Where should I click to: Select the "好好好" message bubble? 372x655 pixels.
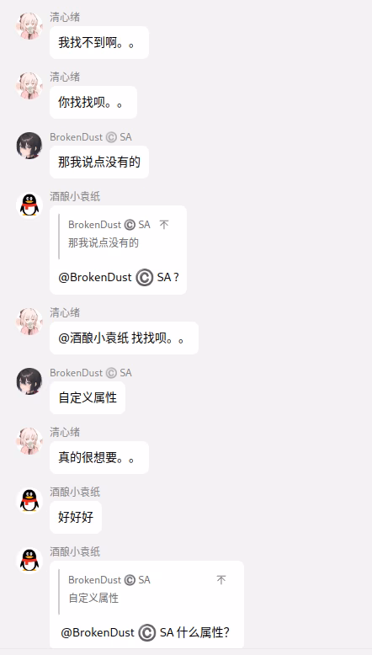76,517
